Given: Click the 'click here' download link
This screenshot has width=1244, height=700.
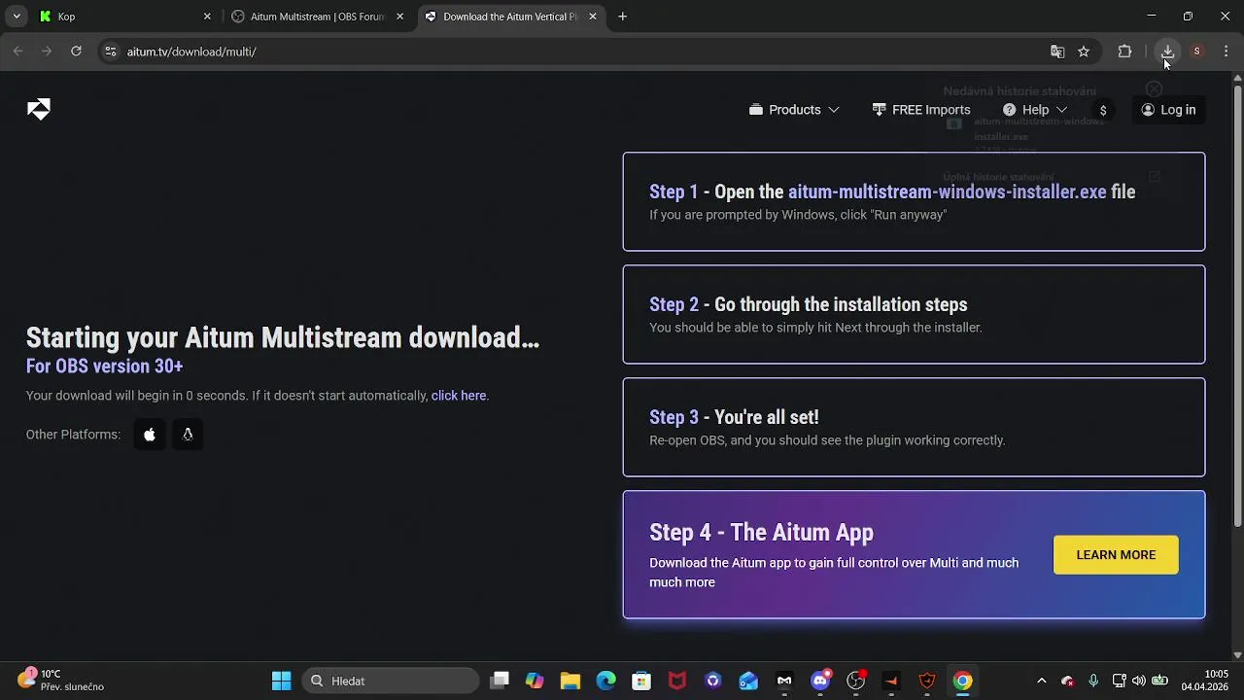Looking at the screenshot, I should click(x=459, y=396).
